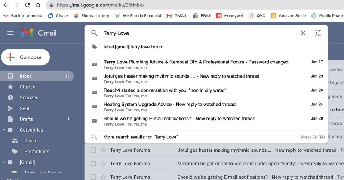Collapse the [Gmail] label arrow
Image resolution: width=344 pixels, height=180 pixels.
[x=3, y=162]
